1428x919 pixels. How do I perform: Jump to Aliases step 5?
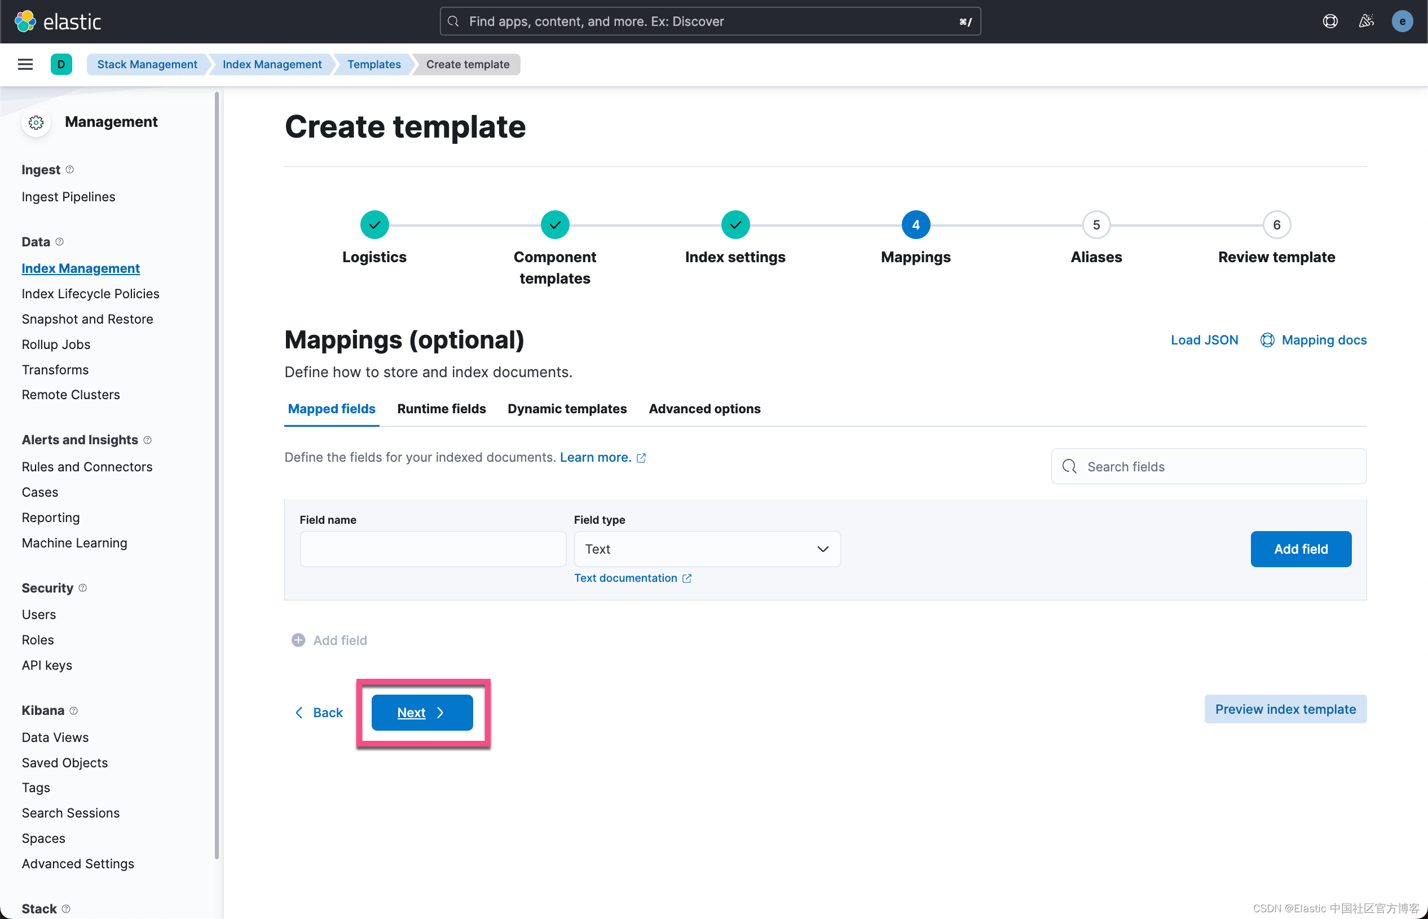coord(1096,225)
